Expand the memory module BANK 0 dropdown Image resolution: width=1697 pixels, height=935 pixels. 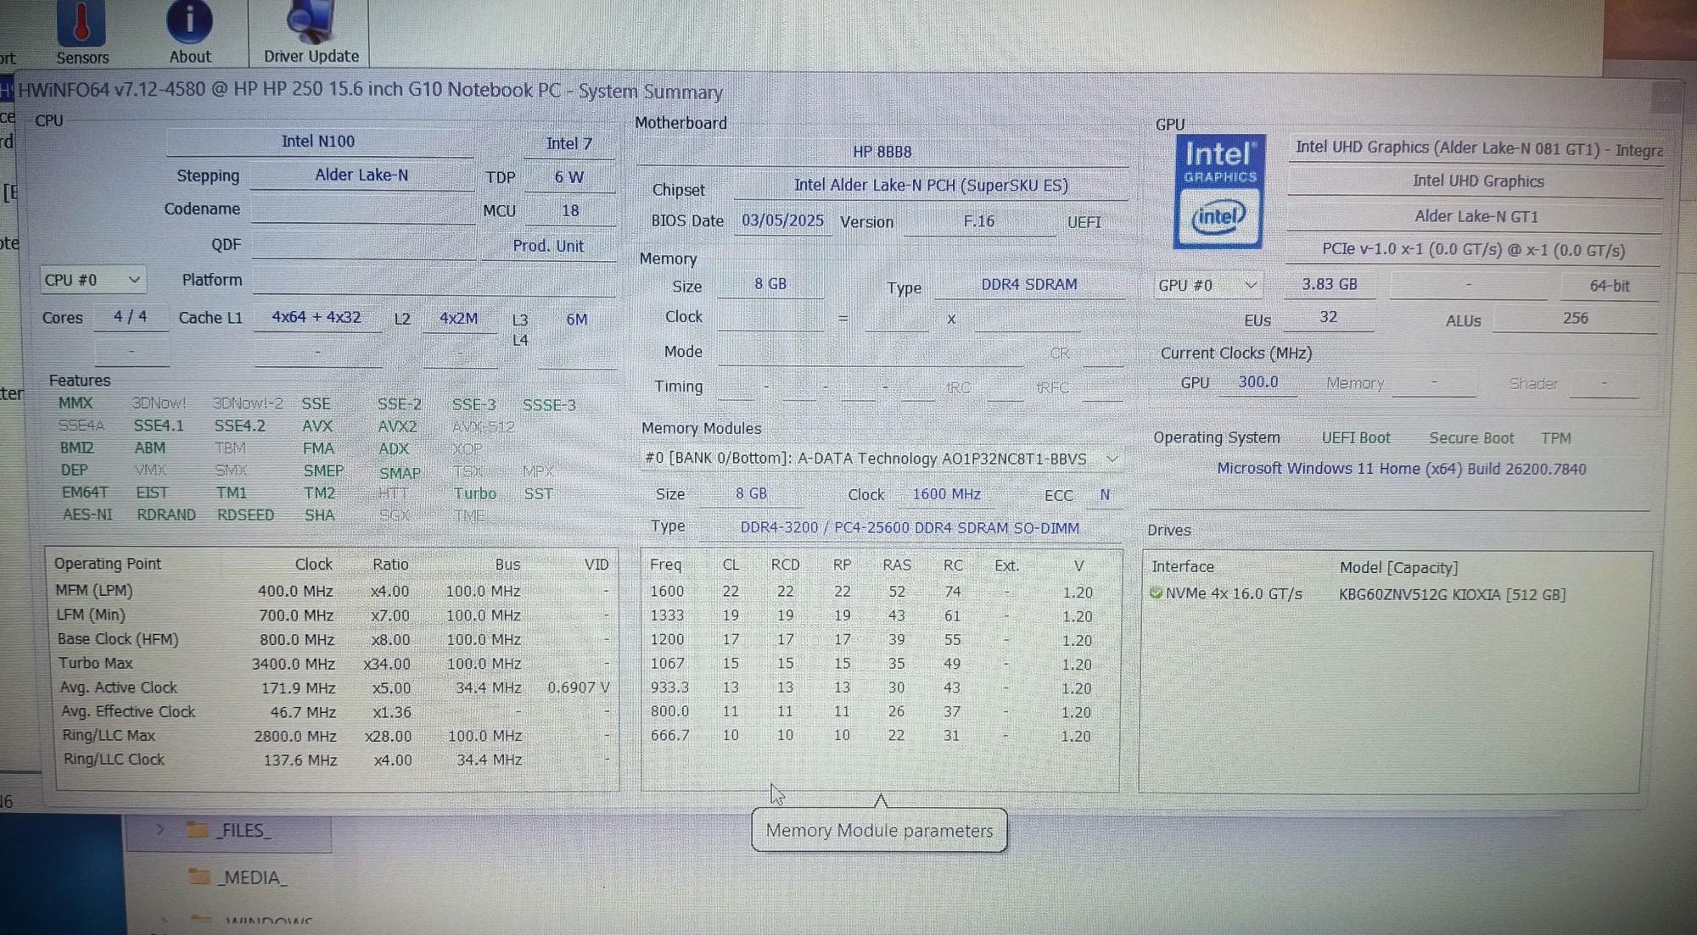pyautogui.click(x=1112, y=459)
